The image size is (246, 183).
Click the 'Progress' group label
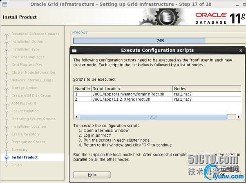[80, 32]
